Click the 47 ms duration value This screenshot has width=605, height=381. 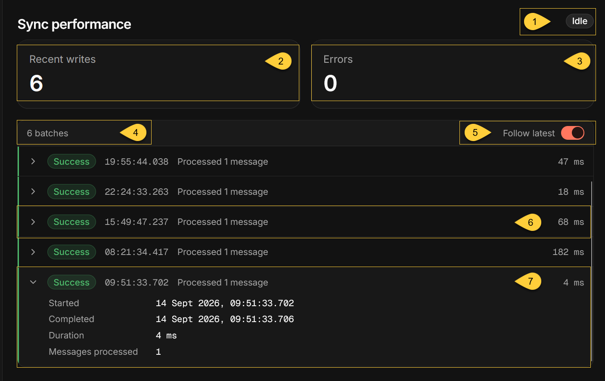[x=571, y=162]
